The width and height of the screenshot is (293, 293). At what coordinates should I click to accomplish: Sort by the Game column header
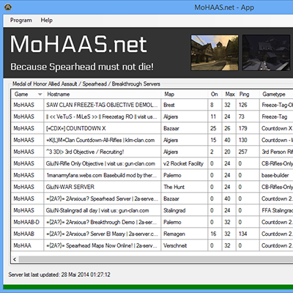(x=27, y=94)
